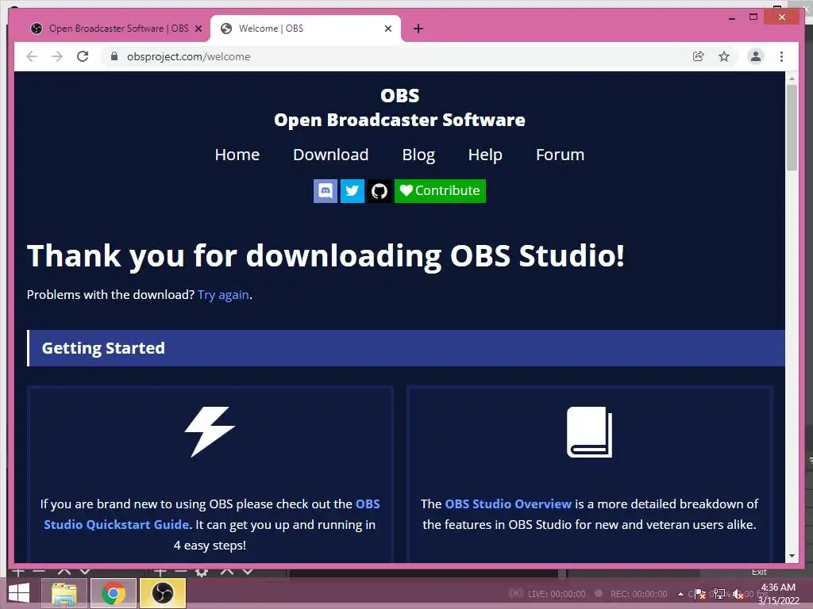Image resolution: width=813 pixels, height=609 pixels.
Task: Go back in browser history
Action: tap(32, 56)
